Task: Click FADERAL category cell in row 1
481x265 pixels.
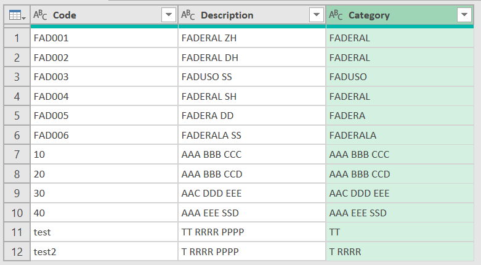Action: [400, 38]
